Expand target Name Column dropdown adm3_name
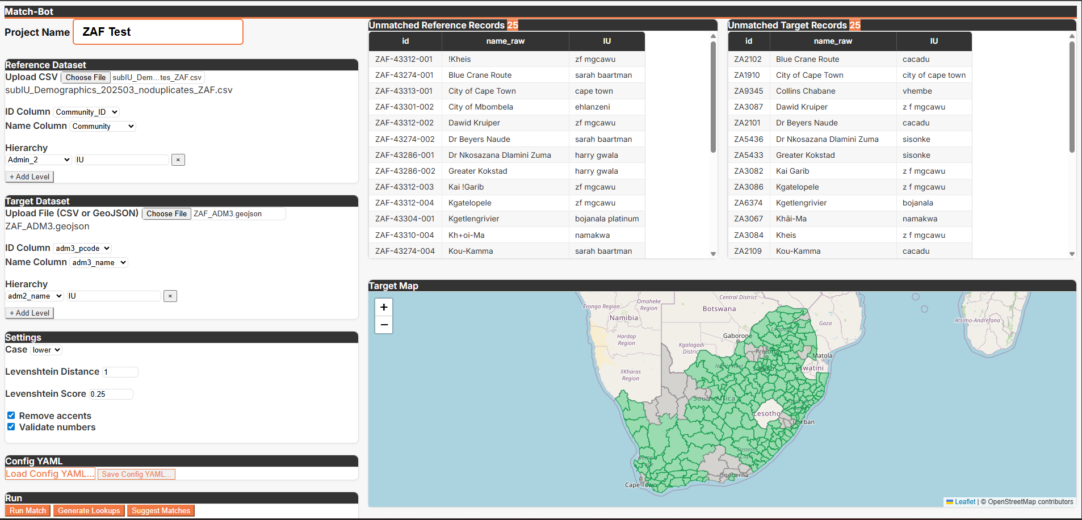 [99, 262]
